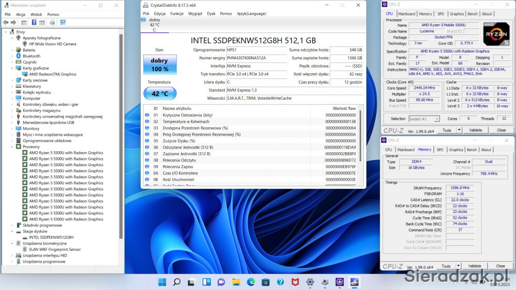Click the Update driver toolbar icon in Device Manager
516x290 pixels.
[52, 22]
